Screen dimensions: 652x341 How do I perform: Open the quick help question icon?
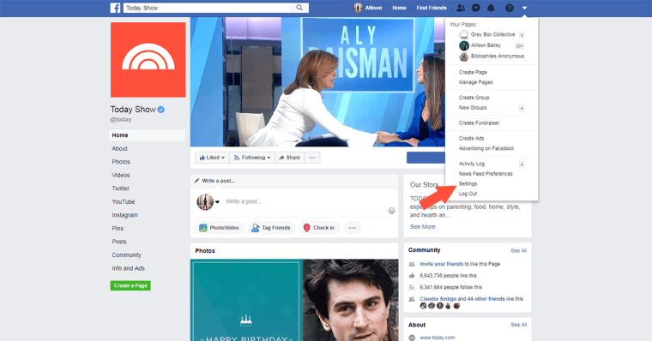coord(510,8)
